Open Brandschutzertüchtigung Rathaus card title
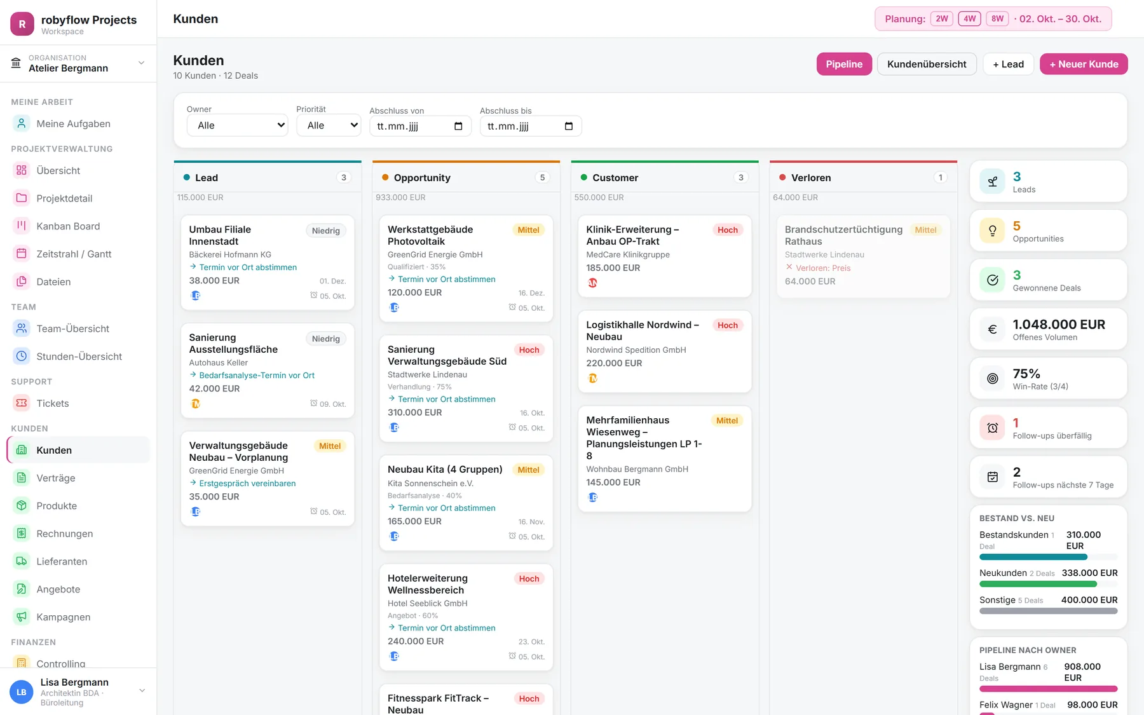Screen dimensions: 1144x715 (x=843, y=235)
